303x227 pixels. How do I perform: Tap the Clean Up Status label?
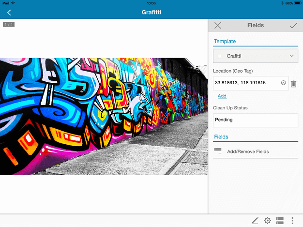pyautogui.click(x=230, y=108)
